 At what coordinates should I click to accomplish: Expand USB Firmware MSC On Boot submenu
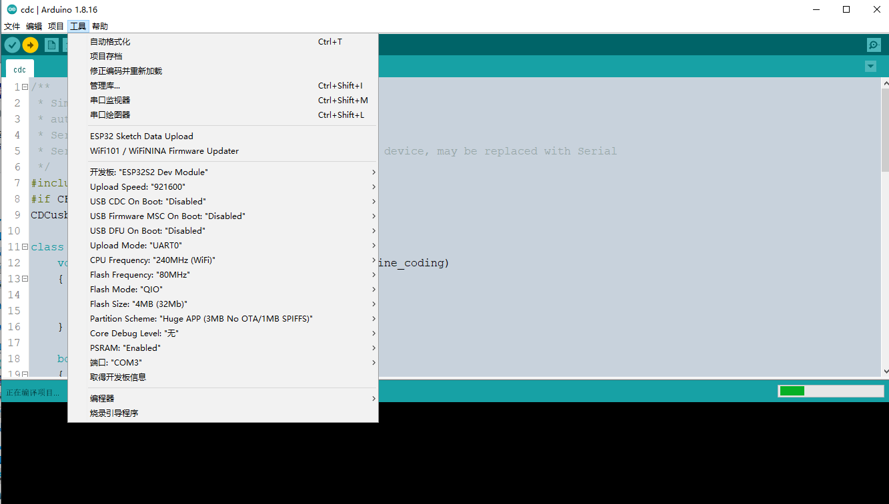(x=223, y=216)
